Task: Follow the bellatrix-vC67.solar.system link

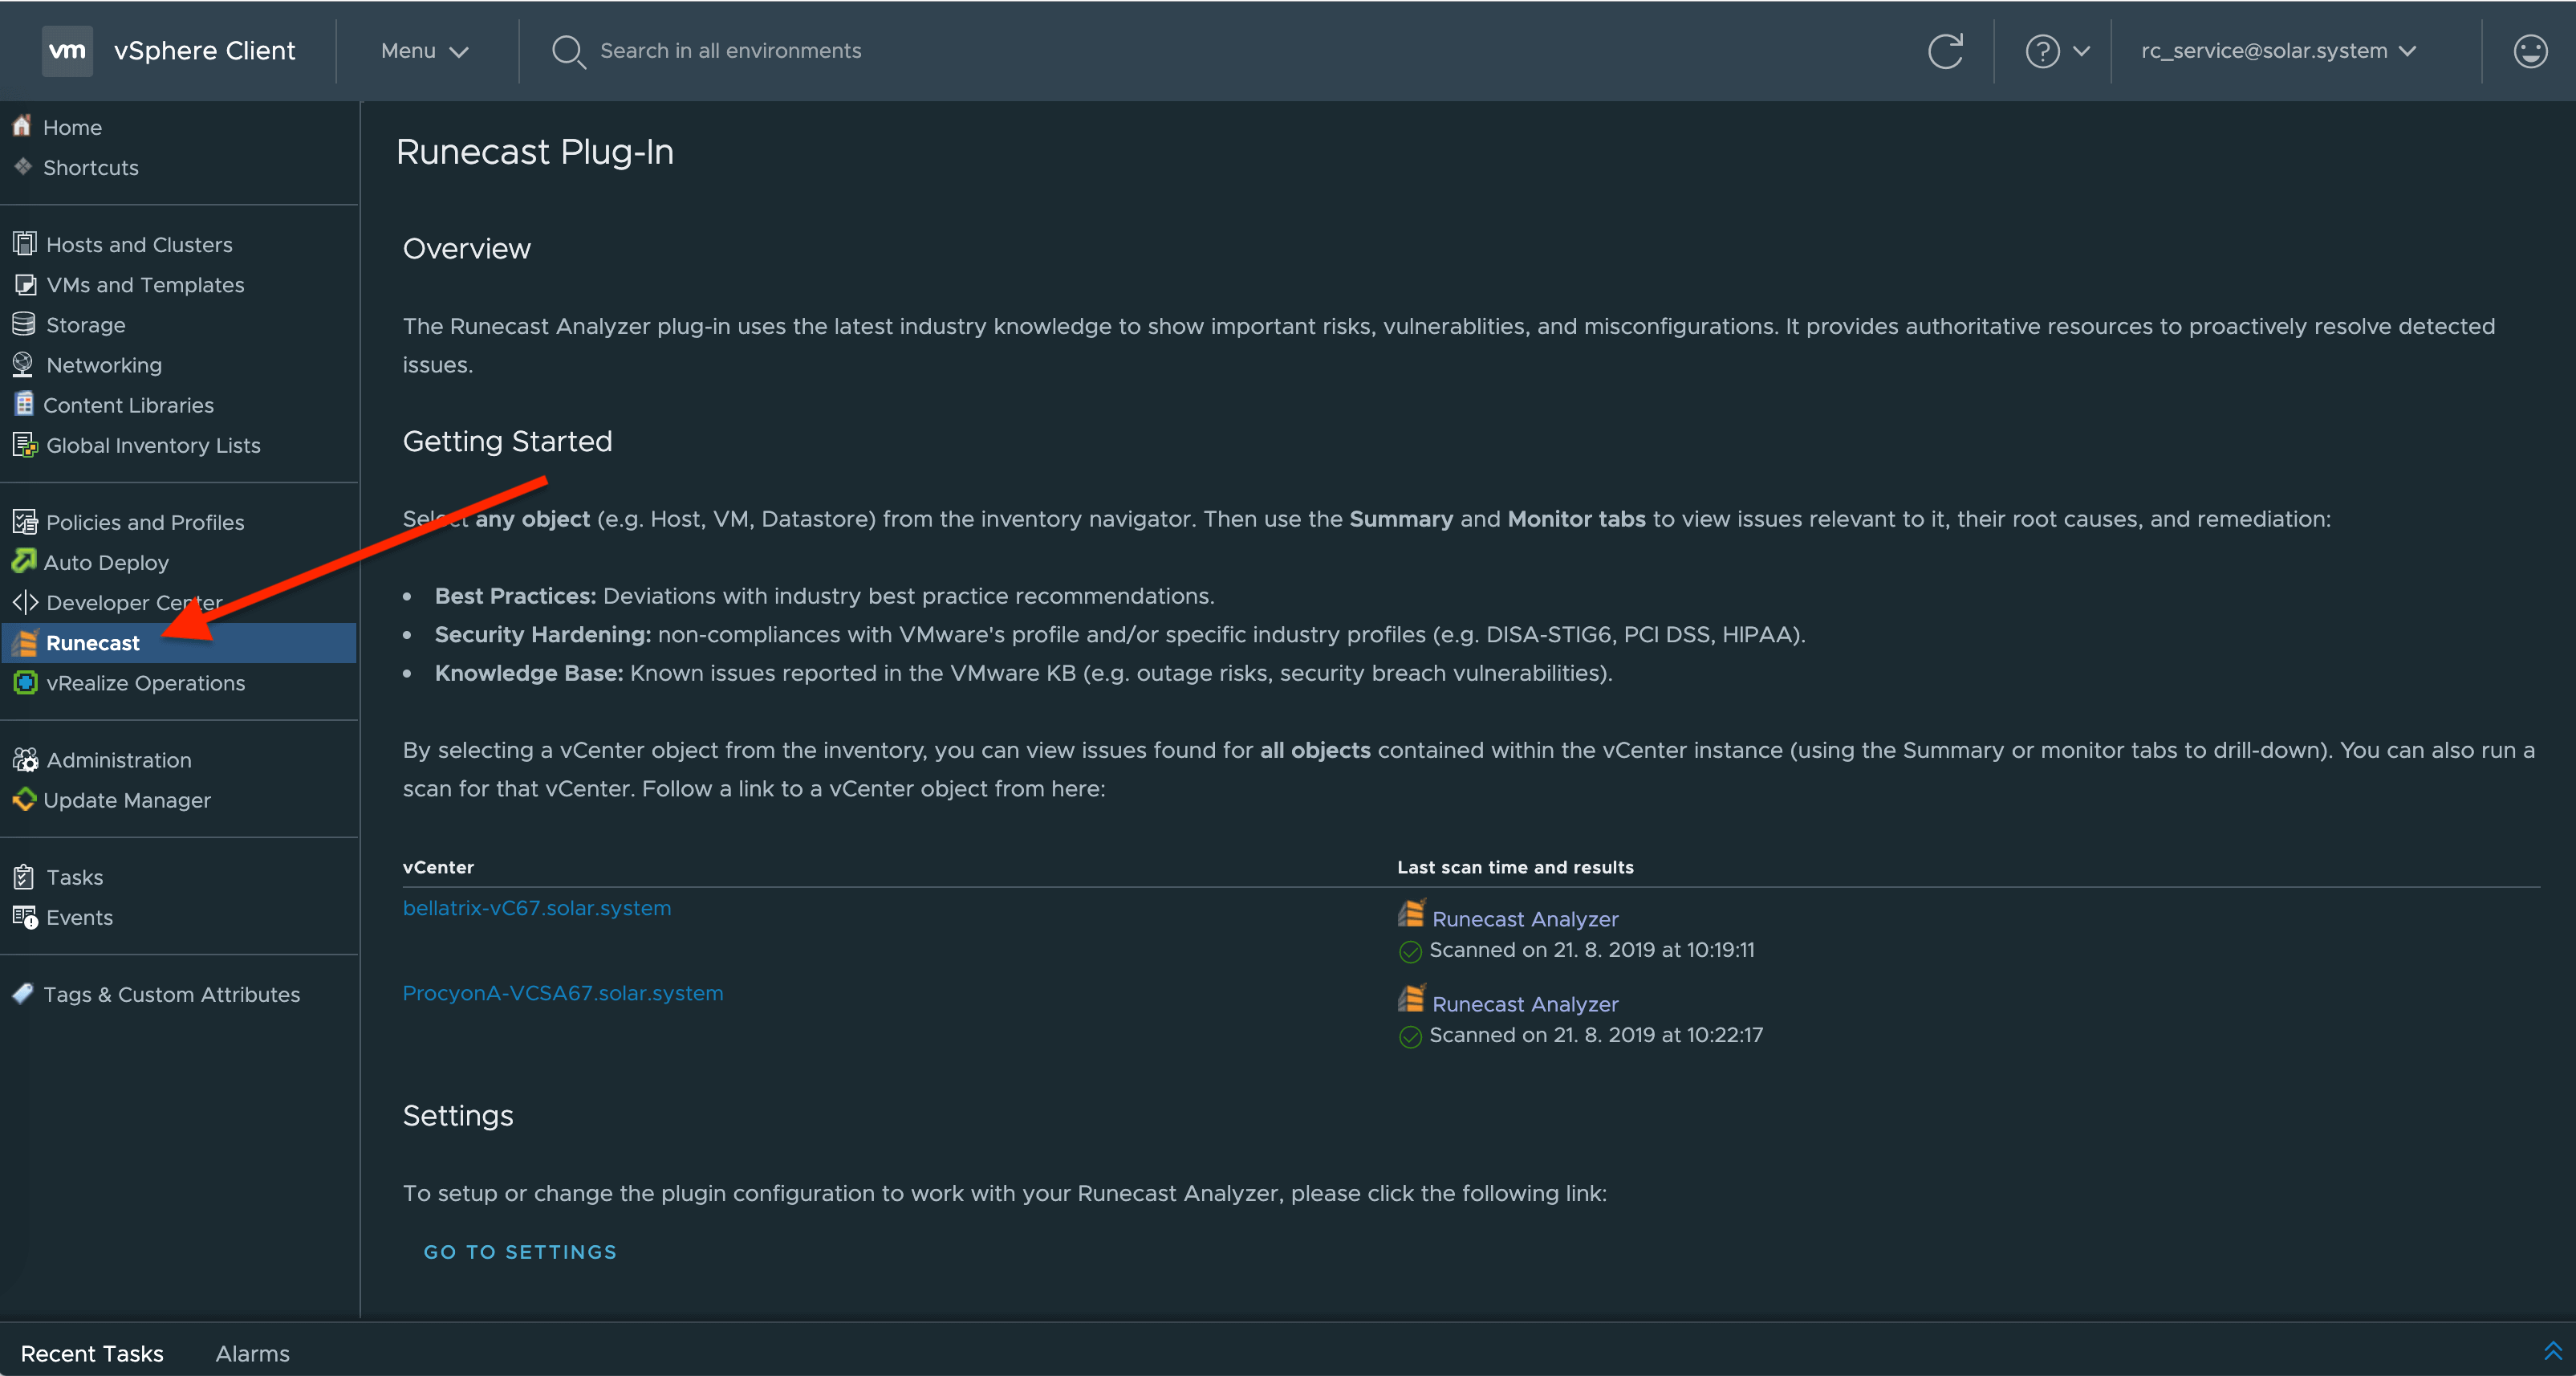Action: pyautogui.click(x=537, y=908)
